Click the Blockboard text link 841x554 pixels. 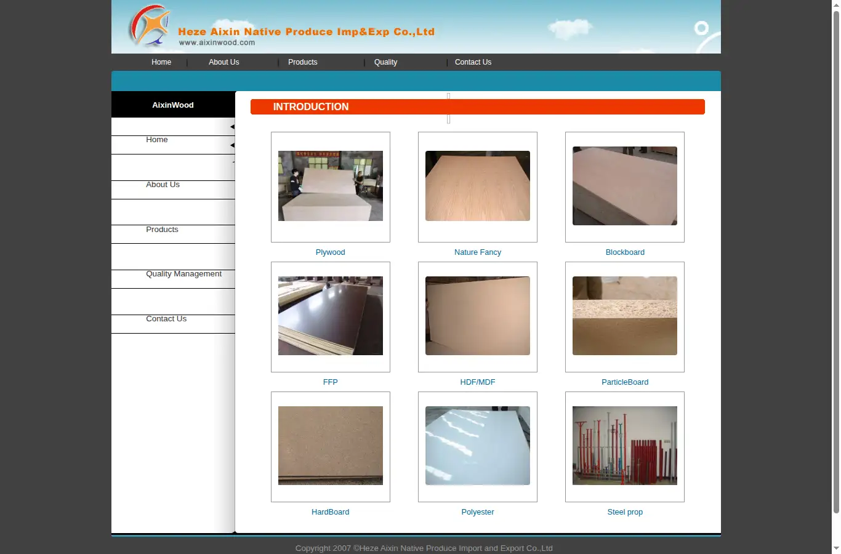coord(625,252)
